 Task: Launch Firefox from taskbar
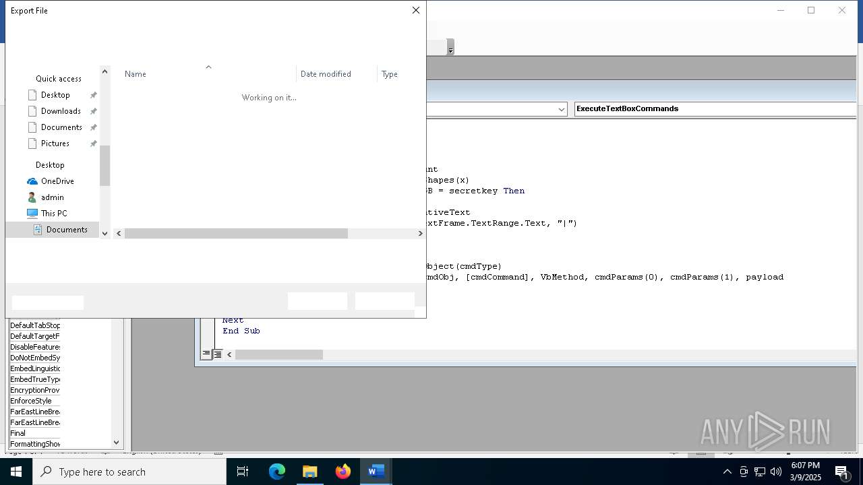pos(343,472)
